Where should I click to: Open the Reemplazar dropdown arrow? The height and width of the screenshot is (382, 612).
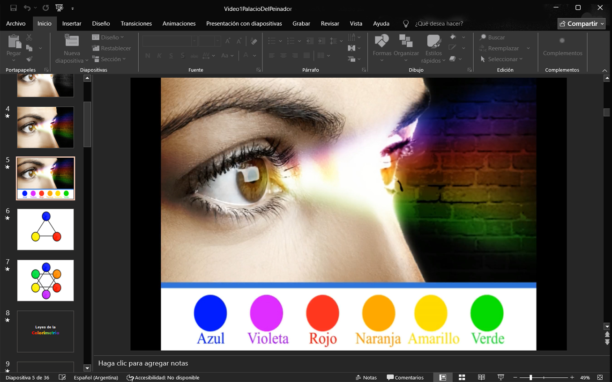(x=528, y=48)
